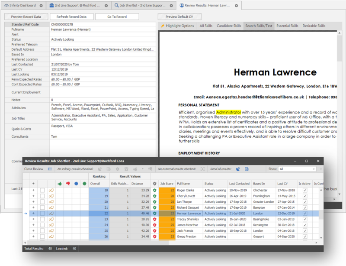Viewport: 346px width, 266px height.
Task: Click the Refresh Record Data button
Action: [x=71, y=16]
